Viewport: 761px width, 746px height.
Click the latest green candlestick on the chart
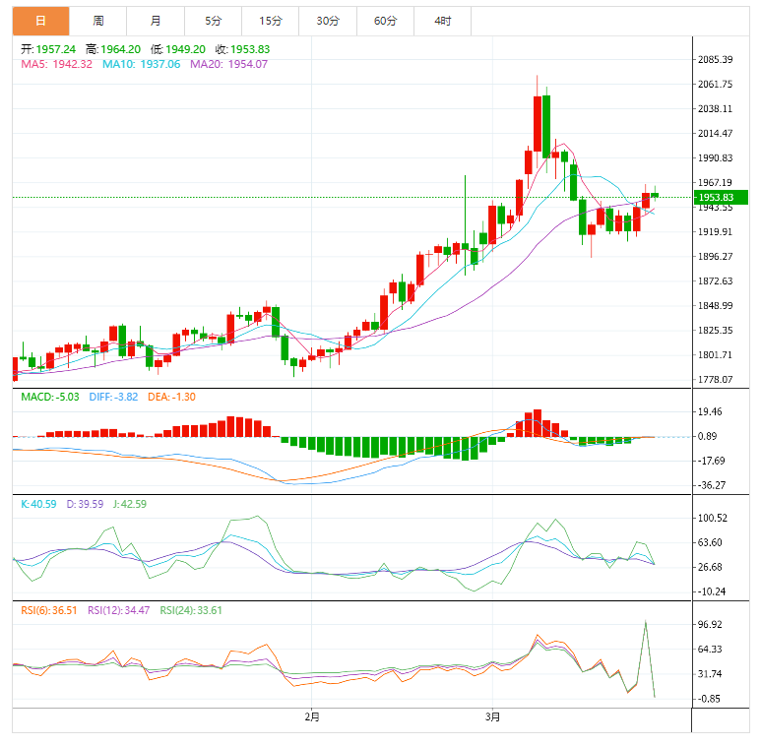655,195
